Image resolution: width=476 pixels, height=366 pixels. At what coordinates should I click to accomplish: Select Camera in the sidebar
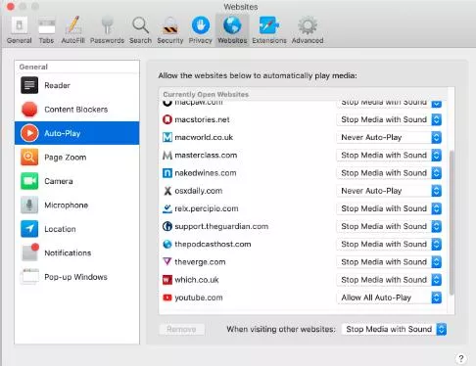tap(77, 181)
